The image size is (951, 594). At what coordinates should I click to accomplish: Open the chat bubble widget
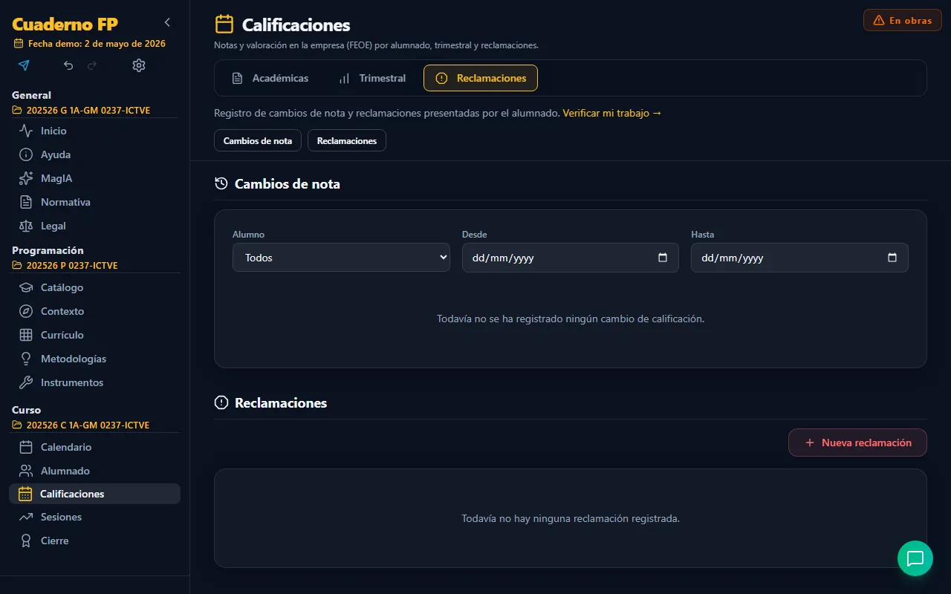(915, 558)
